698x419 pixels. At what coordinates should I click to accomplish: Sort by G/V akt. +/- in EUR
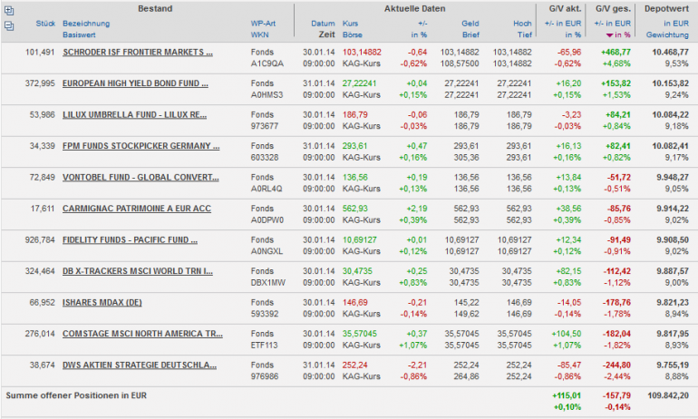pos(562,23)
